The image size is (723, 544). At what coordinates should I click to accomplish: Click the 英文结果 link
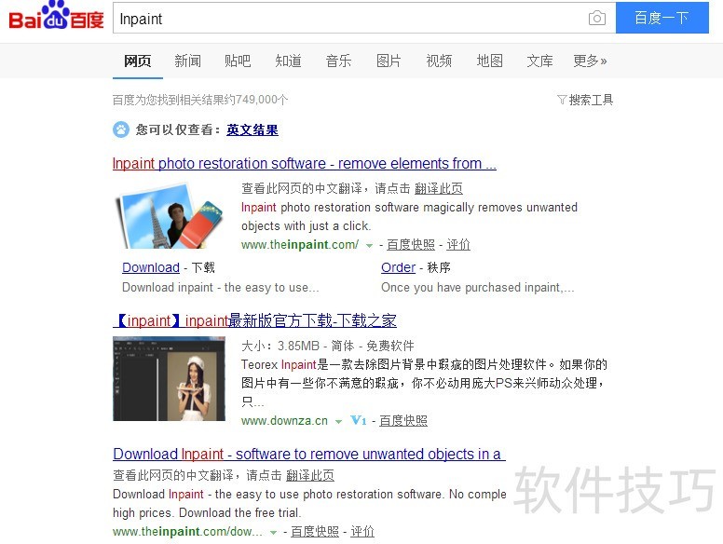tap(252, 129)
